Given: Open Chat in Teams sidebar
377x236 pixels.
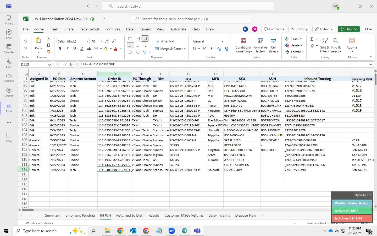Looking at the screenshot, I should (9, 34).
